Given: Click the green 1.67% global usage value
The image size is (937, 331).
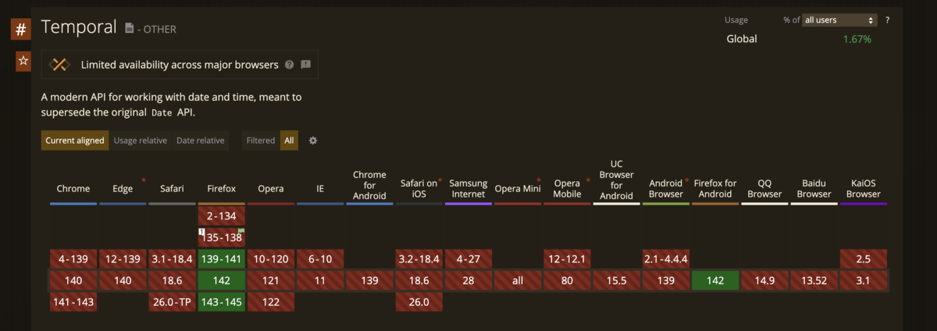Looking at the screenshot, I should 857,39.
